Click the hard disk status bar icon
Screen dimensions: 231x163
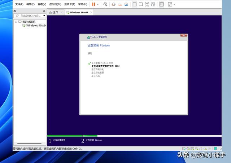pyautogui.click(x=184, y=149)
